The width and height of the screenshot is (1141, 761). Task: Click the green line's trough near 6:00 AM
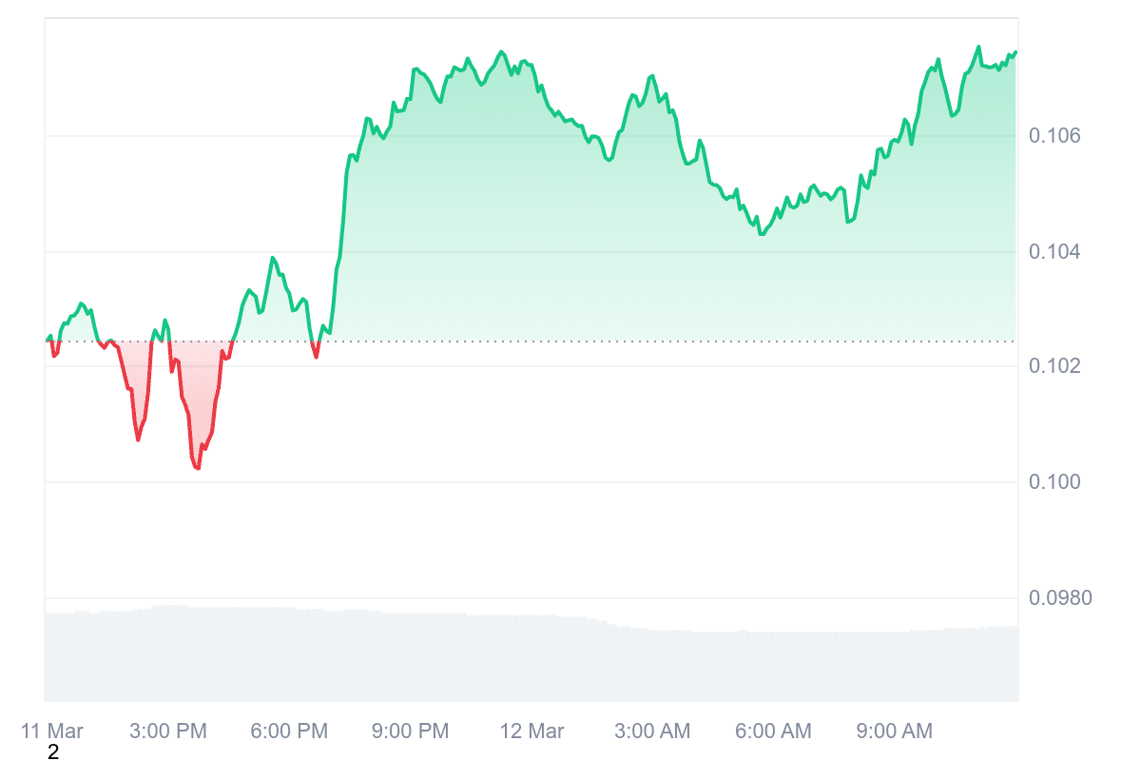click(761, 233)
